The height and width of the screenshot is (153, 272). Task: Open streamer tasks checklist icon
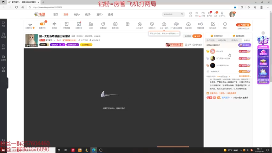click(x=79, y=24)
